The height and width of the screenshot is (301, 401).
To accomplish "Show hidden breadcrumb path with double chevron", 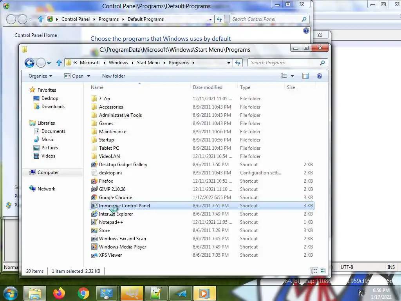I will [x=75, y=63].
